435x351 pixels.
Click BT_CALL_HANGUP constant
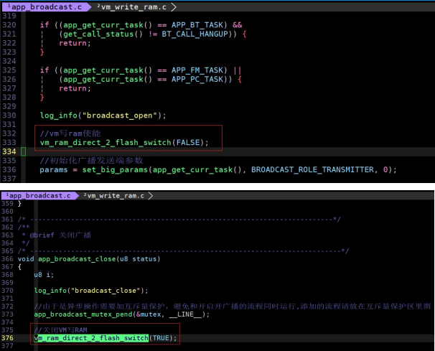tap(195, 34)
